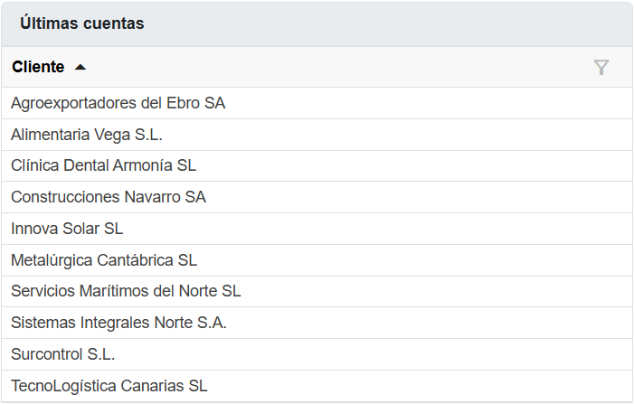This screenshot has width=634, height=404.
Task: Select Agroexportadores del Ebro SA row
Action: 118,103
